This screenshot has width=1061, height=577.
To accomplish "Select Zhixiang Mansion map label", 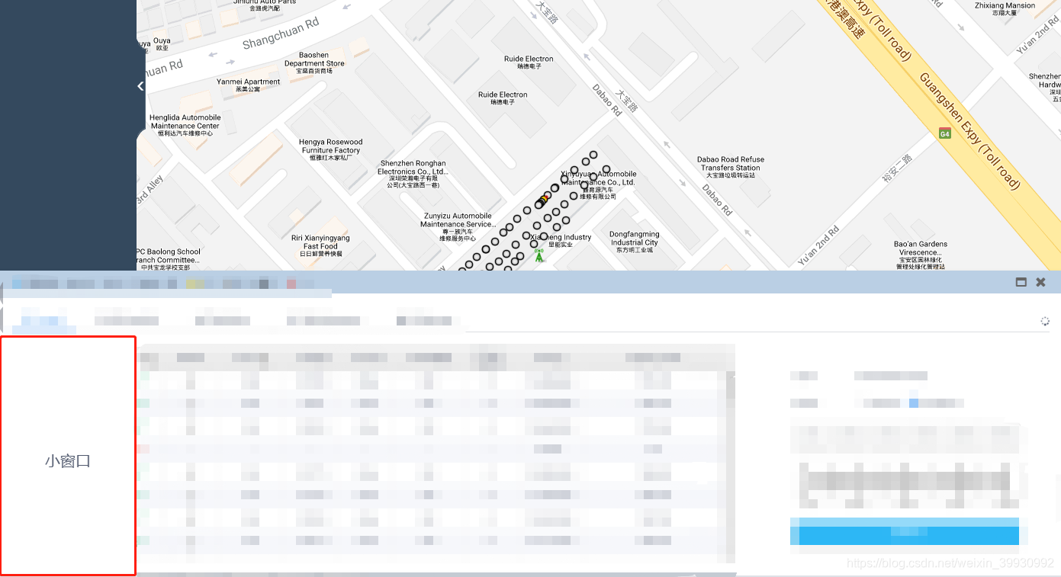I will pyautogui.click(x=1005, y=9).
